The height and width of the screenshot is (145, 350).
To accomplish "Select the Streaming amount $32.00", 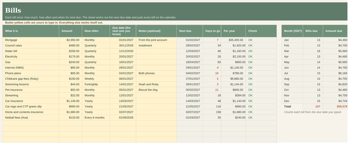I will pos(70,96).
